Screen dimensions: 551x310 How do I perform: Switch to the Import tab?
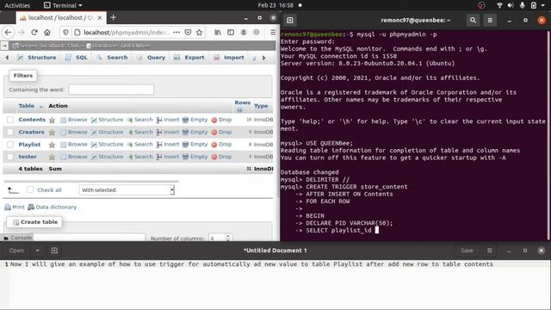pyautogui.click(x=229, y=58)
